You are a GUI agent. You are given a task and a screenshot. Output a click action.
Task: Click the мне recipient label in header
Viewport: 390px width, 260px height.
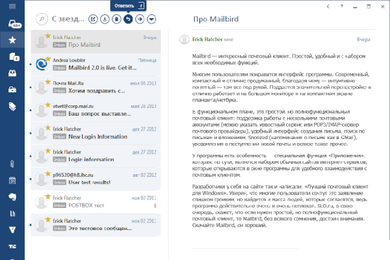pos(229,40)
